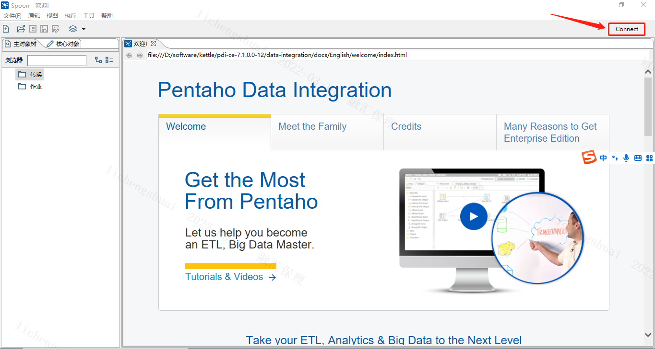Select the Welcome page tab
The height and width of the screenshot is (349, 655).
pyautogui.click(x=214, y=132)
